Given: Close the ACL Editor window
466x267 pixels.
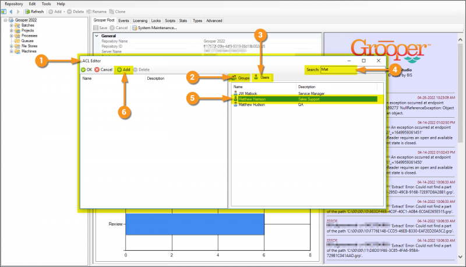Looking at the screenshot, I should pyautogui.click(x=378, y=61).
